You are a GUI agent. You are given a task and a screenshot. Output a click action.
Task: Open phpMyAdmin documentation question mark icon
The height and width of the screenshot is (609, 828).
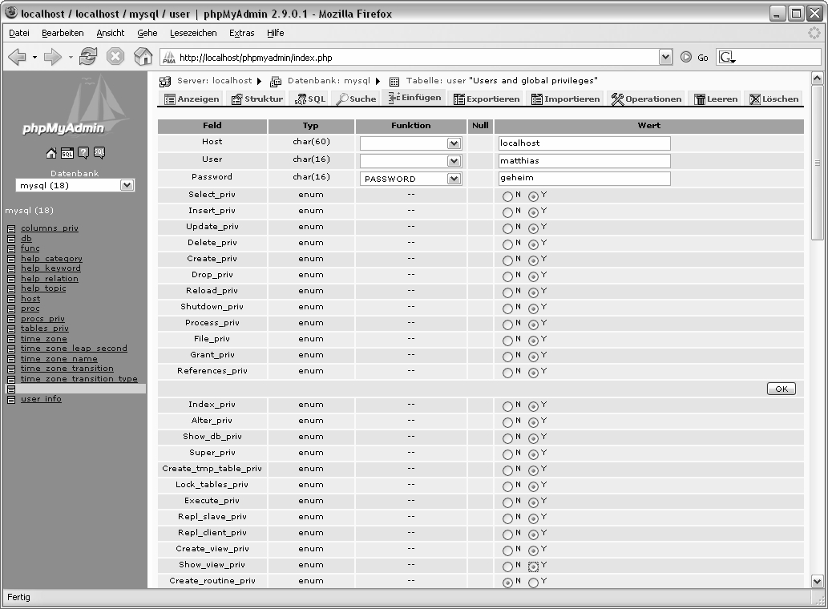[x=83, y=153]
